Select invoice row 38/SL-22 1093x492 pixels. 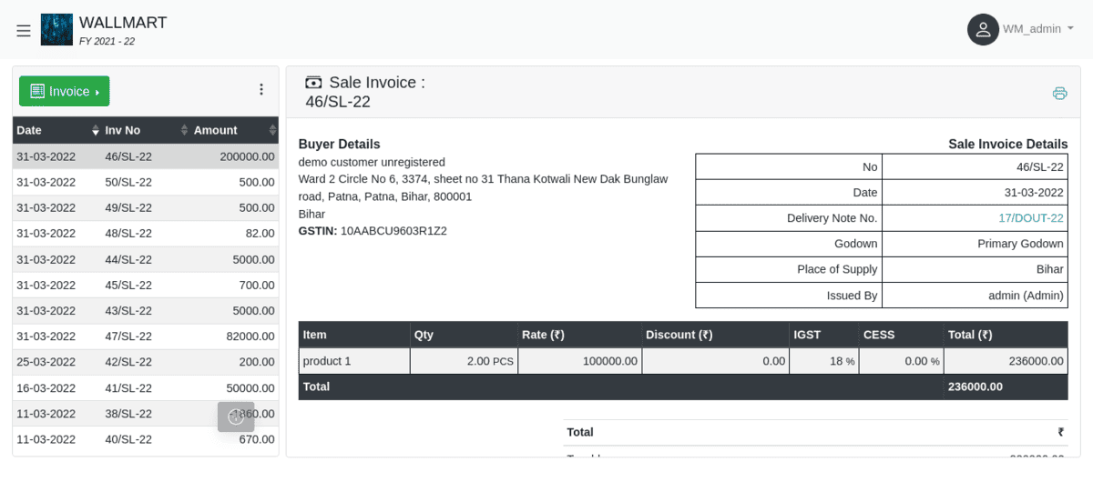coord(146,414)
